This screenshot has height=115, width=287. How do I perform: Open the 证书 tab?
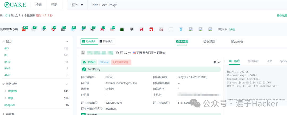point(269,61)
